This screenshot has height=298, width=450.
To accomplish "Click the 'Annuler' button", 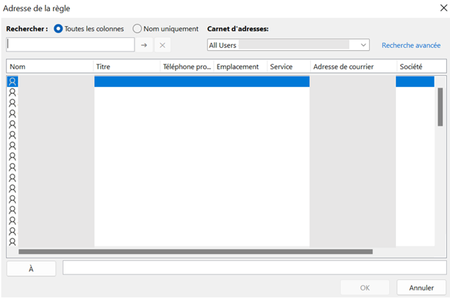I will [421, 288].
